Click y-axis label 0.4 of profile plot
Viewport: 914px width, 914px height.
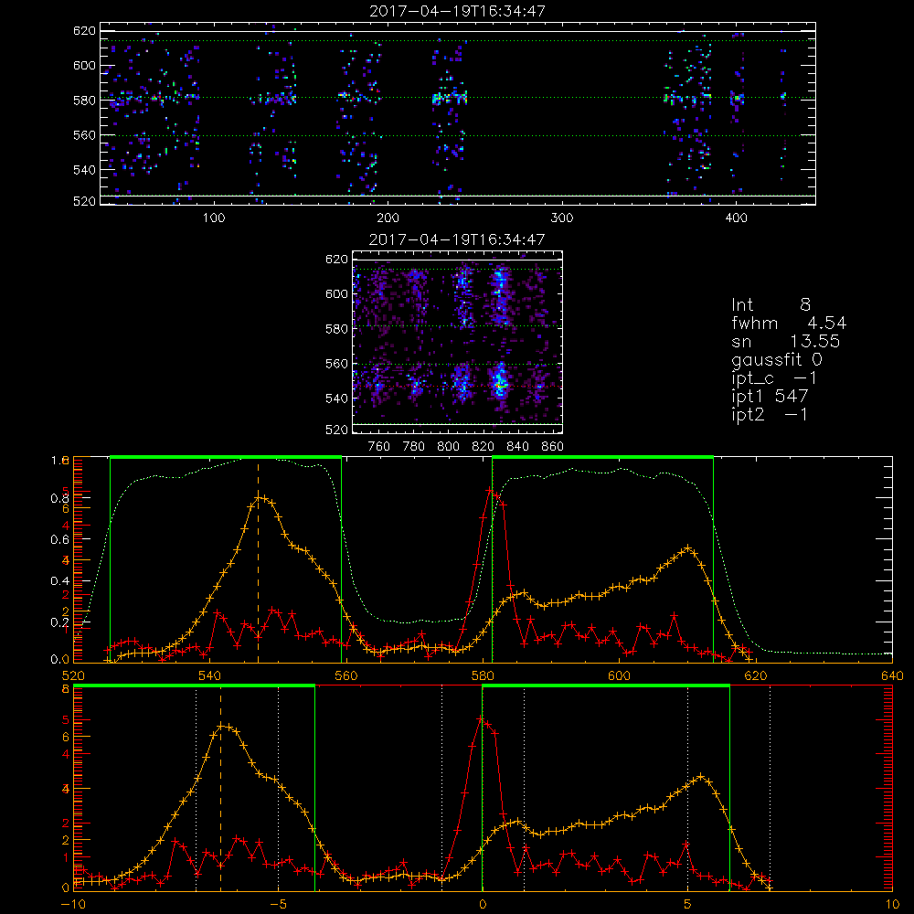pos(59,581)
